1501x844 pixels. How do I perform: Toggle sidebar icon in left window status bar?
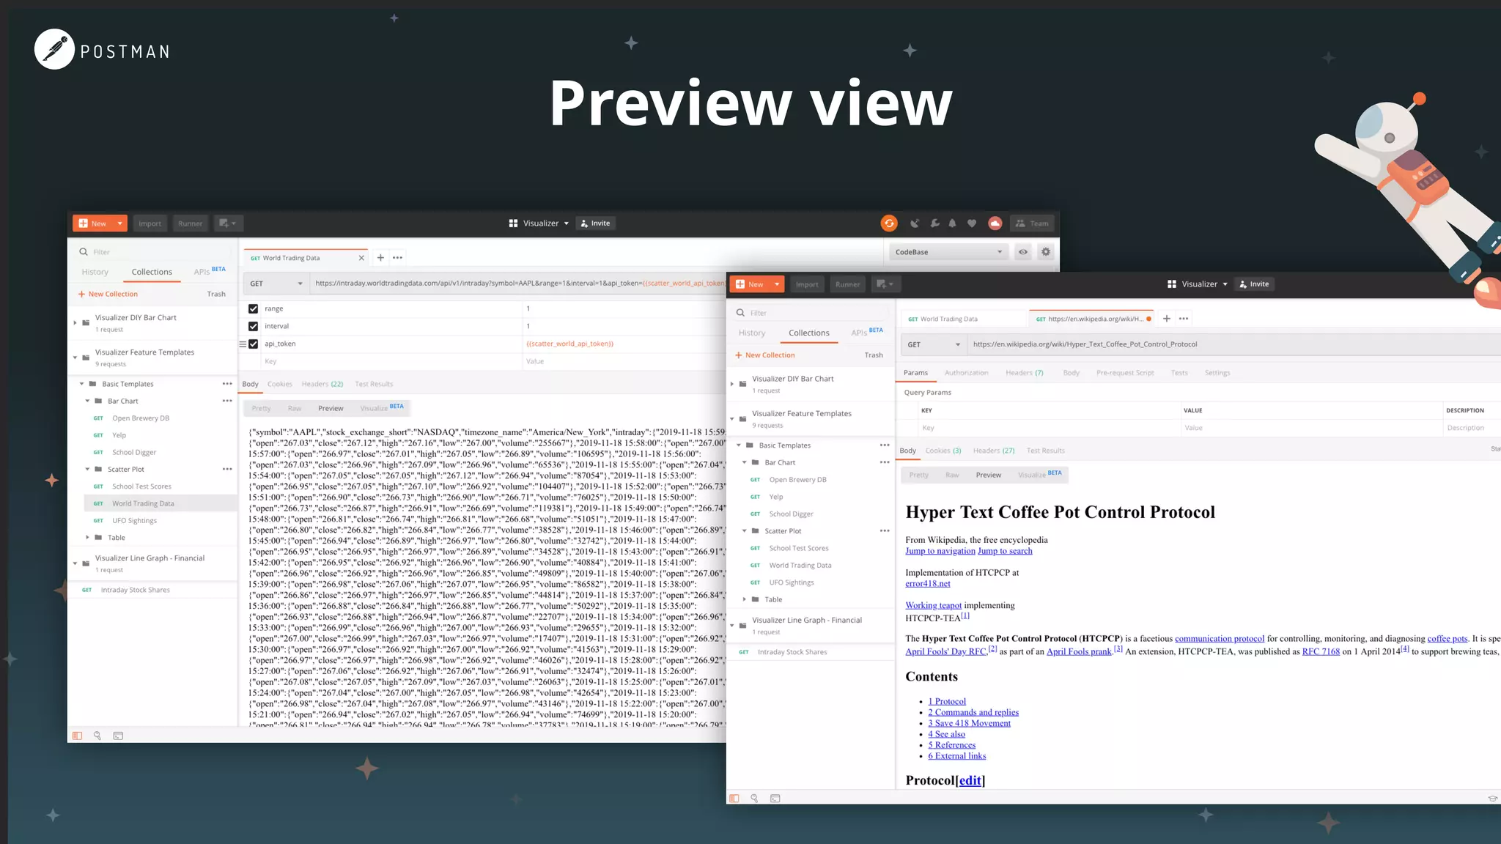[77, 736]
